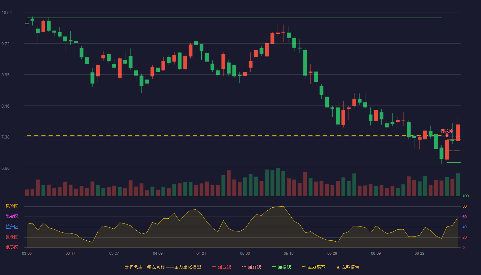Click the 06-09 date label
Screen dimensions: 481x275
pos(376,253)
